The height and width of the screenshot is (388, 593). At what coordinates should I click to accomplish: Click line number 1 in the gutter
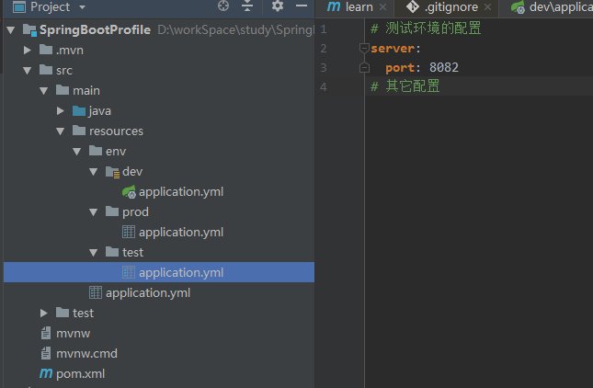pos(324,29)
